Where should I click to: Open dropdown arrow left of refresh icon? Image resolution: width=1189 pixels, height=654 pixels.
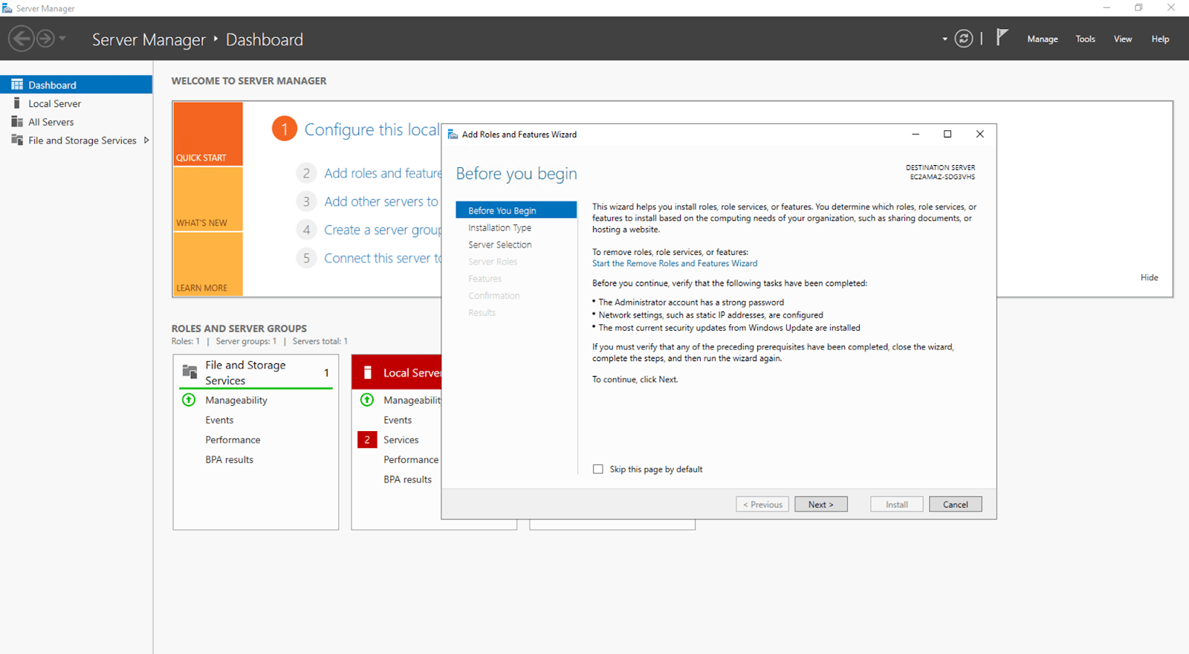(x=945, y=39)
